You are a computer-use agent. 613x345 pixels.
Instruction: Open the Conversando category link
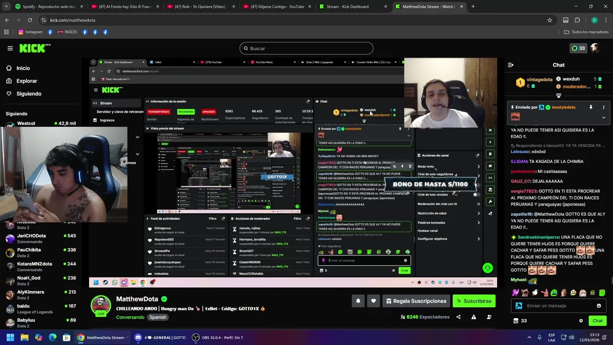[x=130, y=317]
